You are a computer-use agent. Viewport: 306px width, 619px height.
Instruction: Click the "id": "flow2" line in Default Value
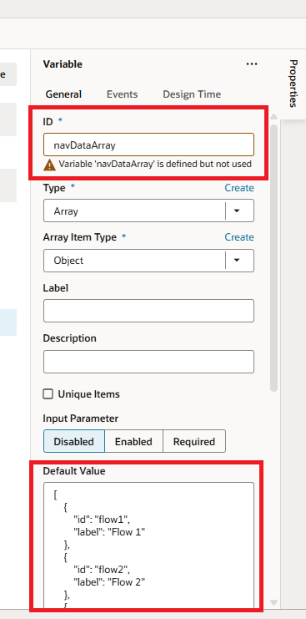tap(102, 569)
